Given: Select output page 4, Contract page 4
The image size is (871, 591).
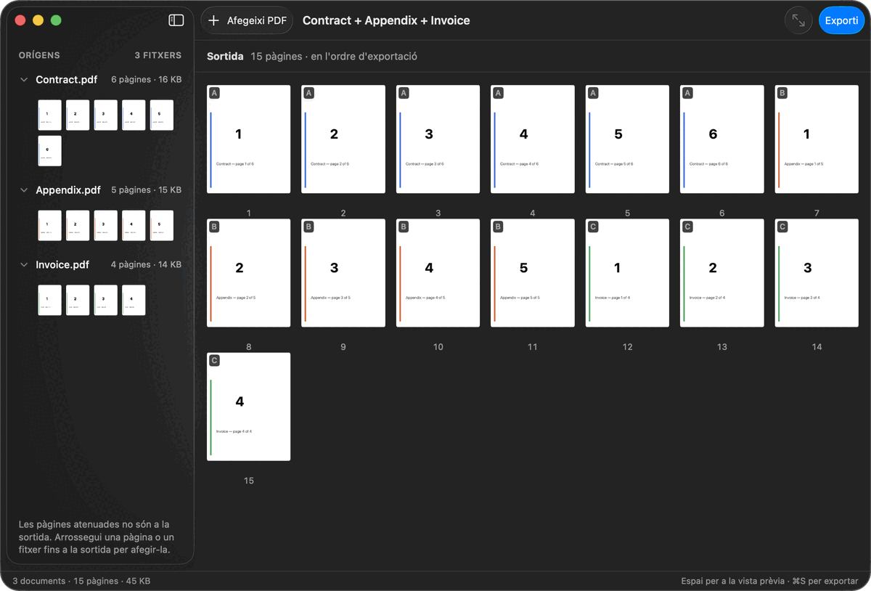Looking at the screenshot, I should [x=533, y=139].
